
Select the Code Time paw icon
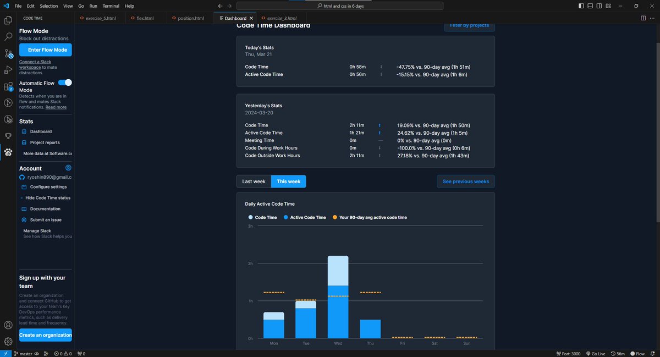pyautogui.click(x=8, y=152)
